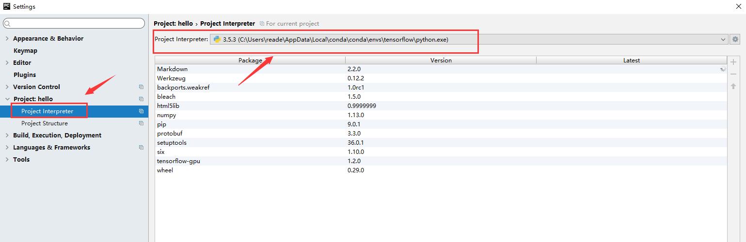Image resolution: width=746 pixels, height=242 pixels.
Task: Collapse the Project: hello tree node
Action: click(x=7, y=99)
